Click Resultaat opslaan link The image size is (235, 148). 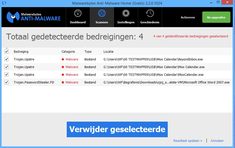(188, 141)
